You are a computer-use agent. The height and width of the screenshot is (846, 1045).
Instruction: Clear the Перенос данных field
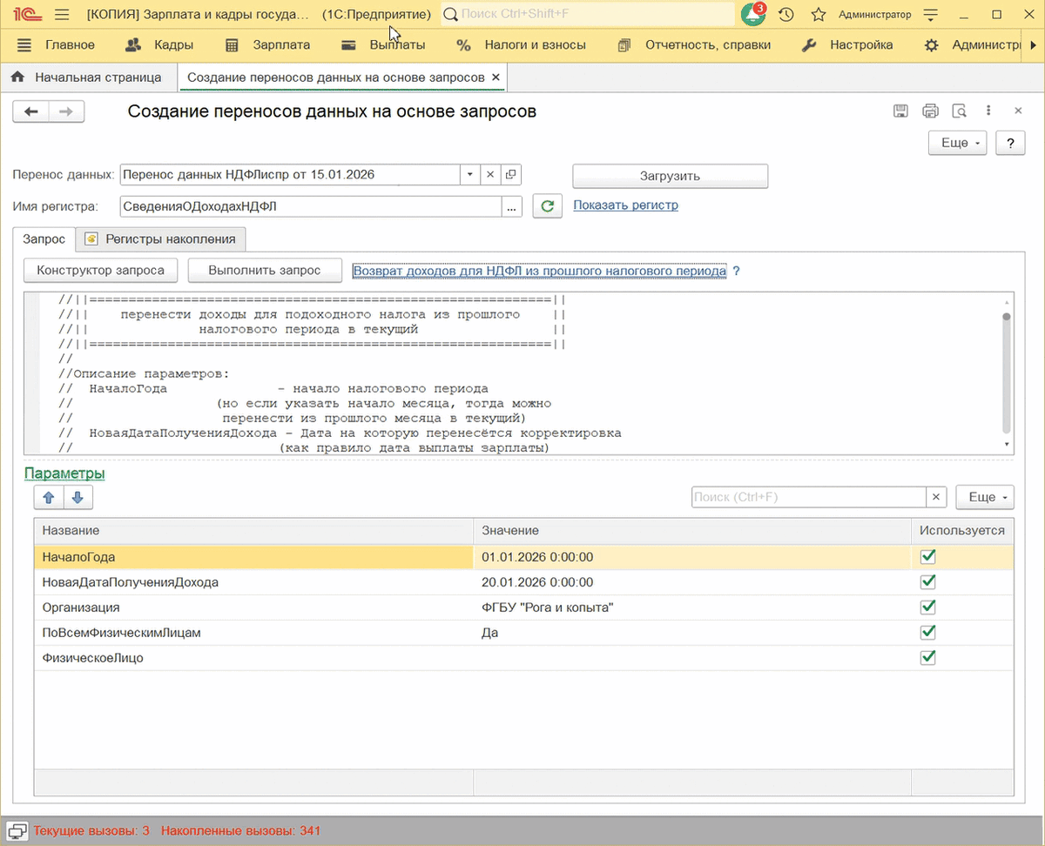(490, 175)
